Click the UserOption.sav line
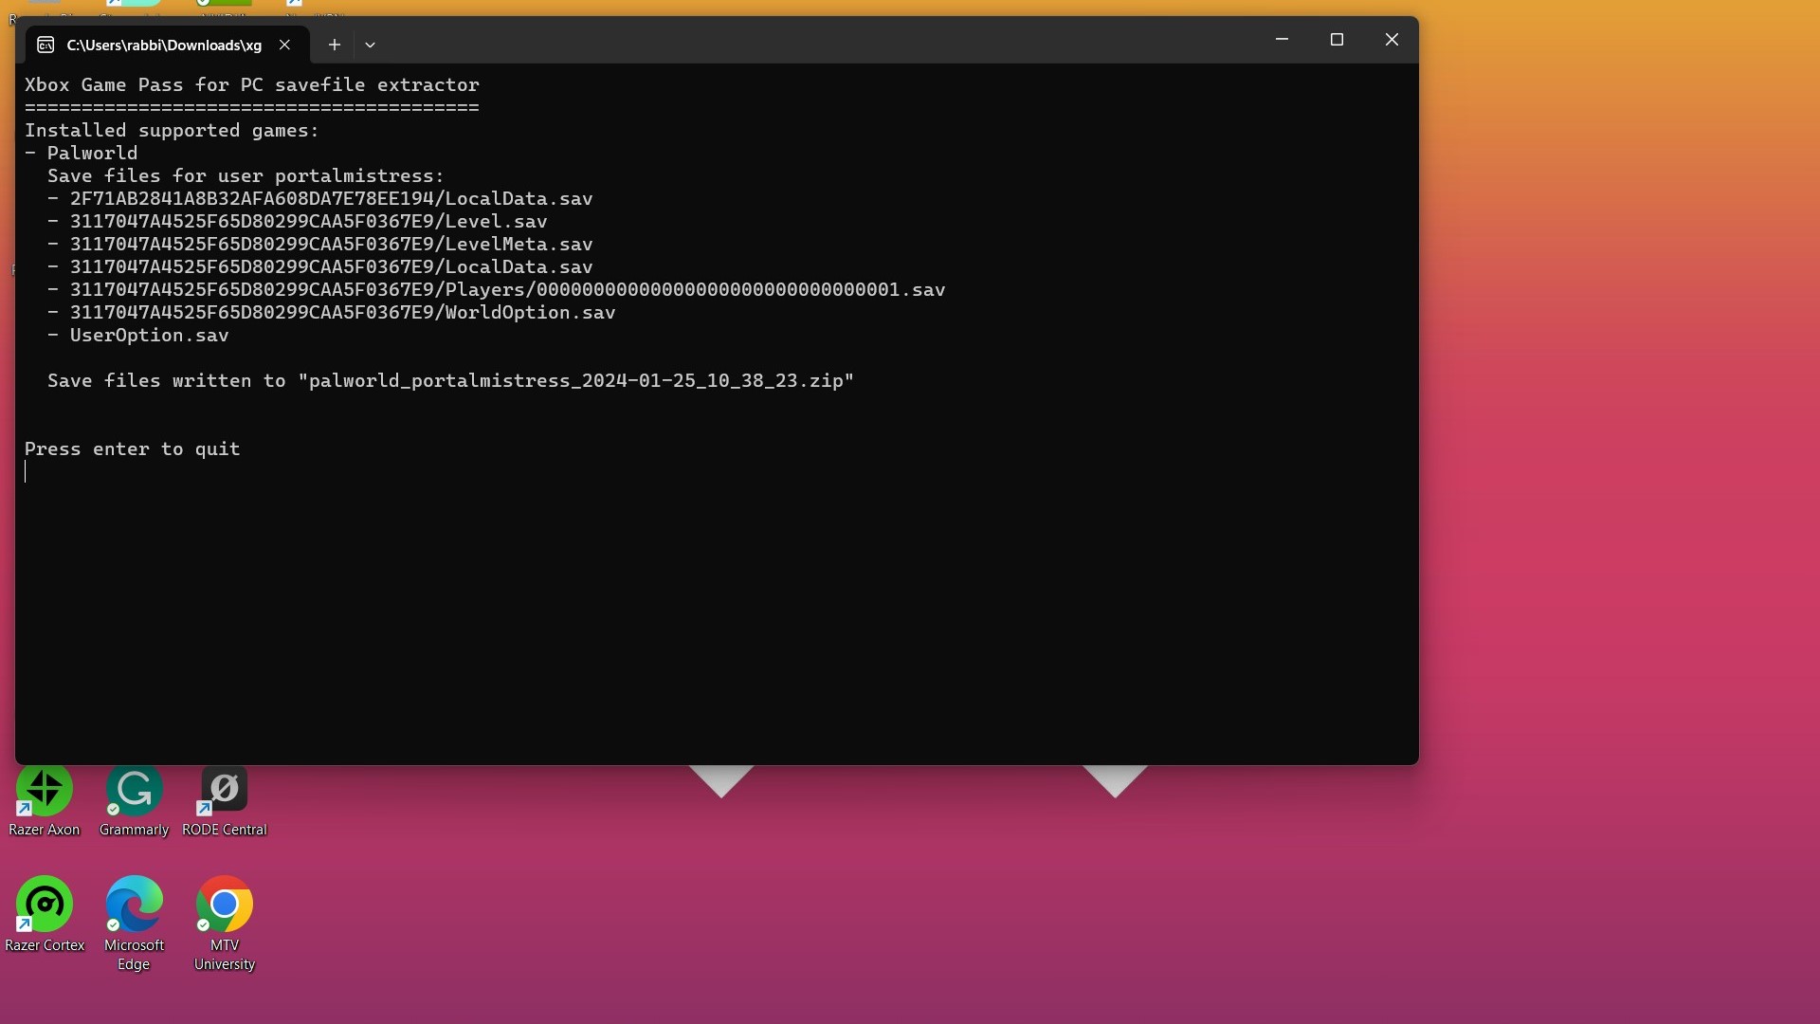This screenshot has height=1024, width=1820. pyautogui.click(x=138, y=335)
